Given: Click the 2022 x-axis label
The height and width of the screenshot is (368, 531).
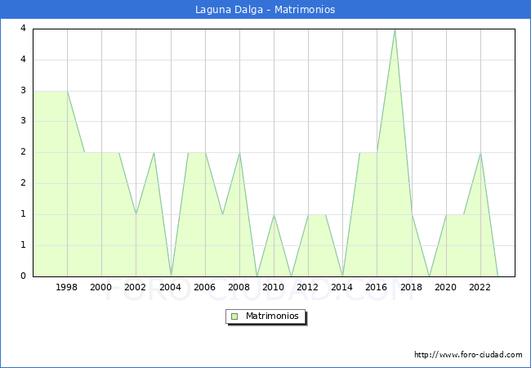Looking at the screenshot, I should 480,287.
